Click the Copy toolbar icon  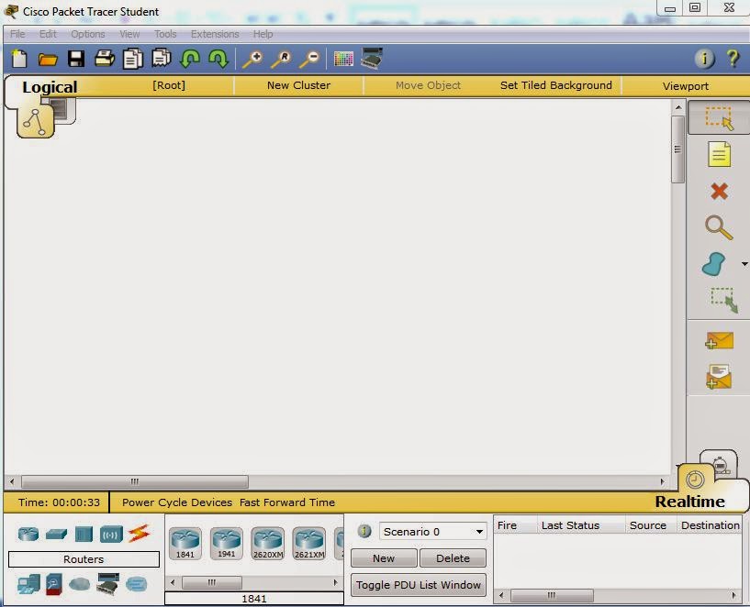[132, 59]
